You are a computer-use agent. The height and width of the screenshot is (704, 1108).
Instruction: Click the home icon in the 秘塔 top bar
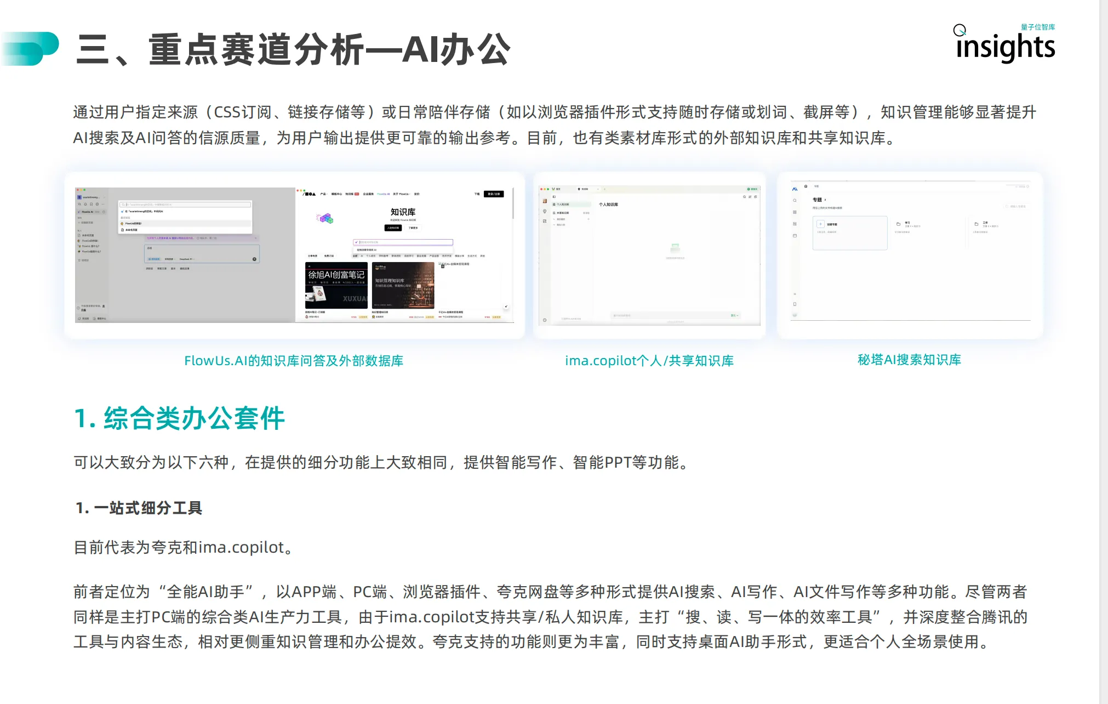coord(806,186)
